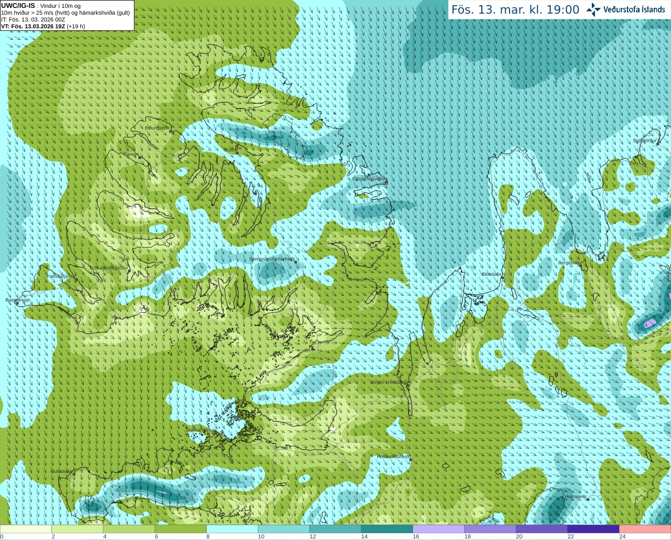Click the Veðurstofa Íslands logo symbol
The image size is (671, 540).
[593, 9]
